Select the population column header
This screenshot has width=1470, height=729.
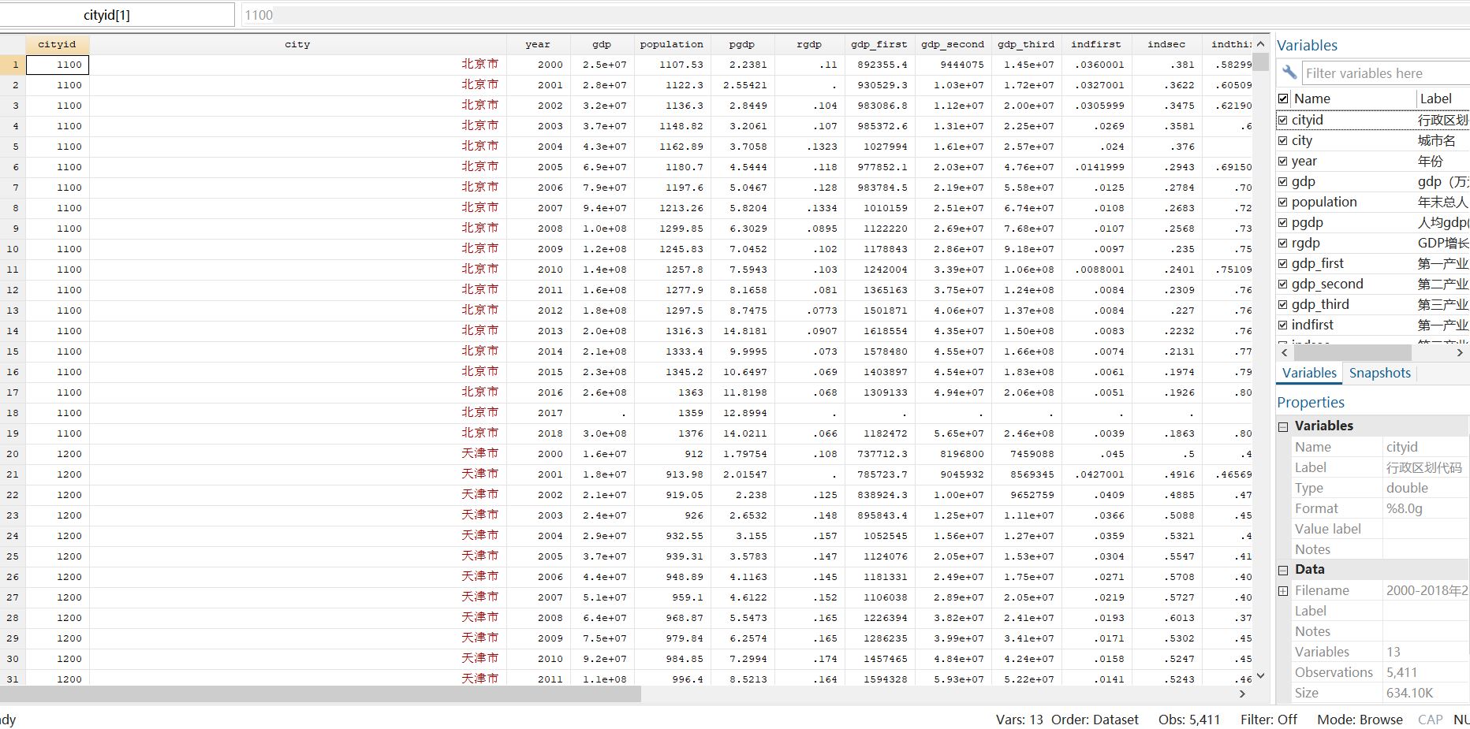pos(671,44)
